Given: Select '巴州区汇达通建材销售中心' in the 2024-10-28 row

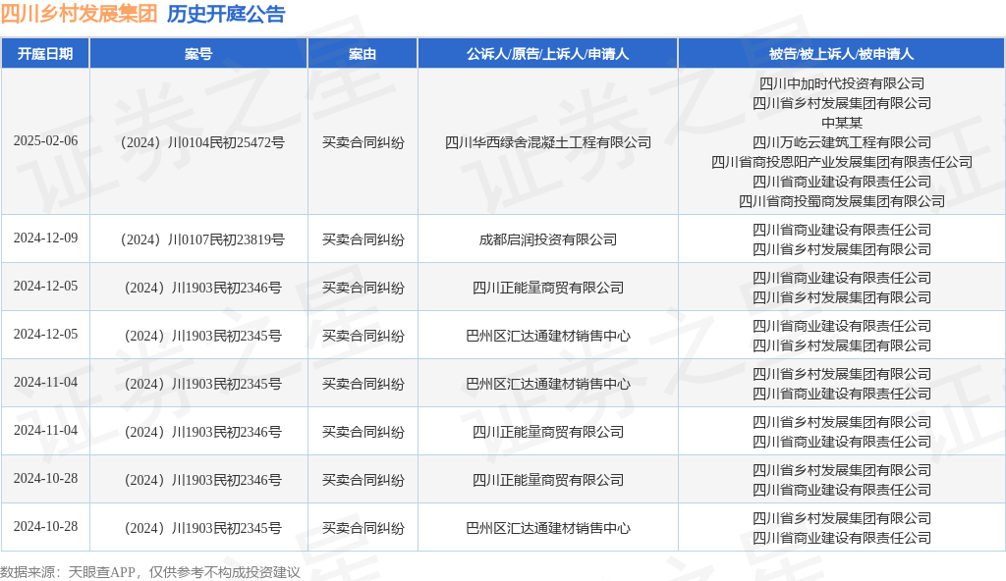Looking at the screenshot, I should 548,528.
